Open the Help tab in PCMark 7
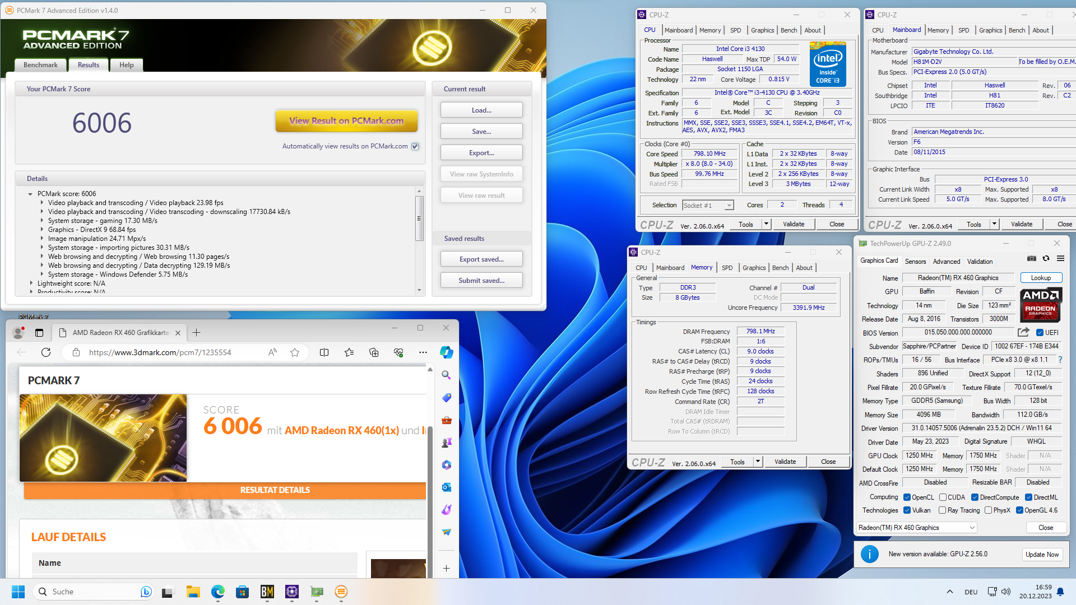Screen dimensions: 1076x605 [127, 65]
